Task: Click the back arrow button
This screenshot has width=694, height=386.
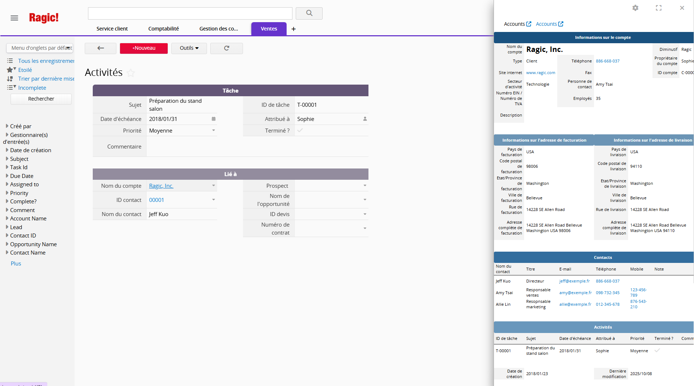Action: pyautogui.click(x=100, y=48)
